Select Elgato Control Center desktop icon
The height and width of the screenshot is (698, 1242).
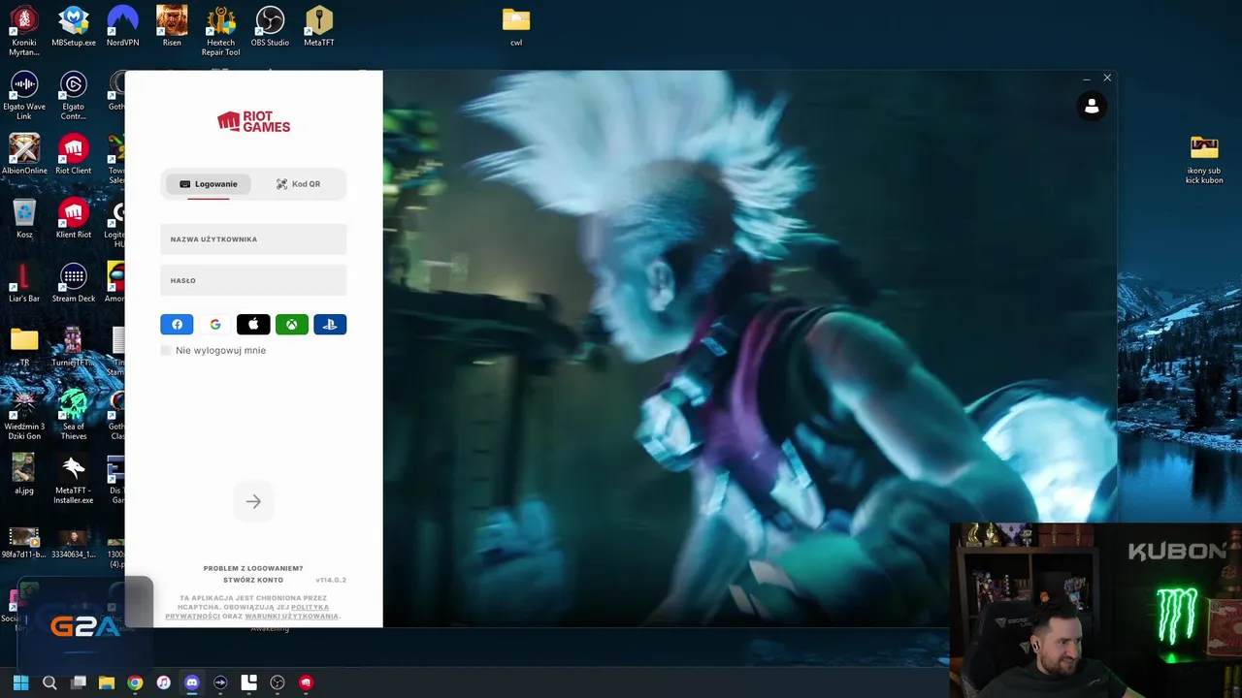click(74, 95)
